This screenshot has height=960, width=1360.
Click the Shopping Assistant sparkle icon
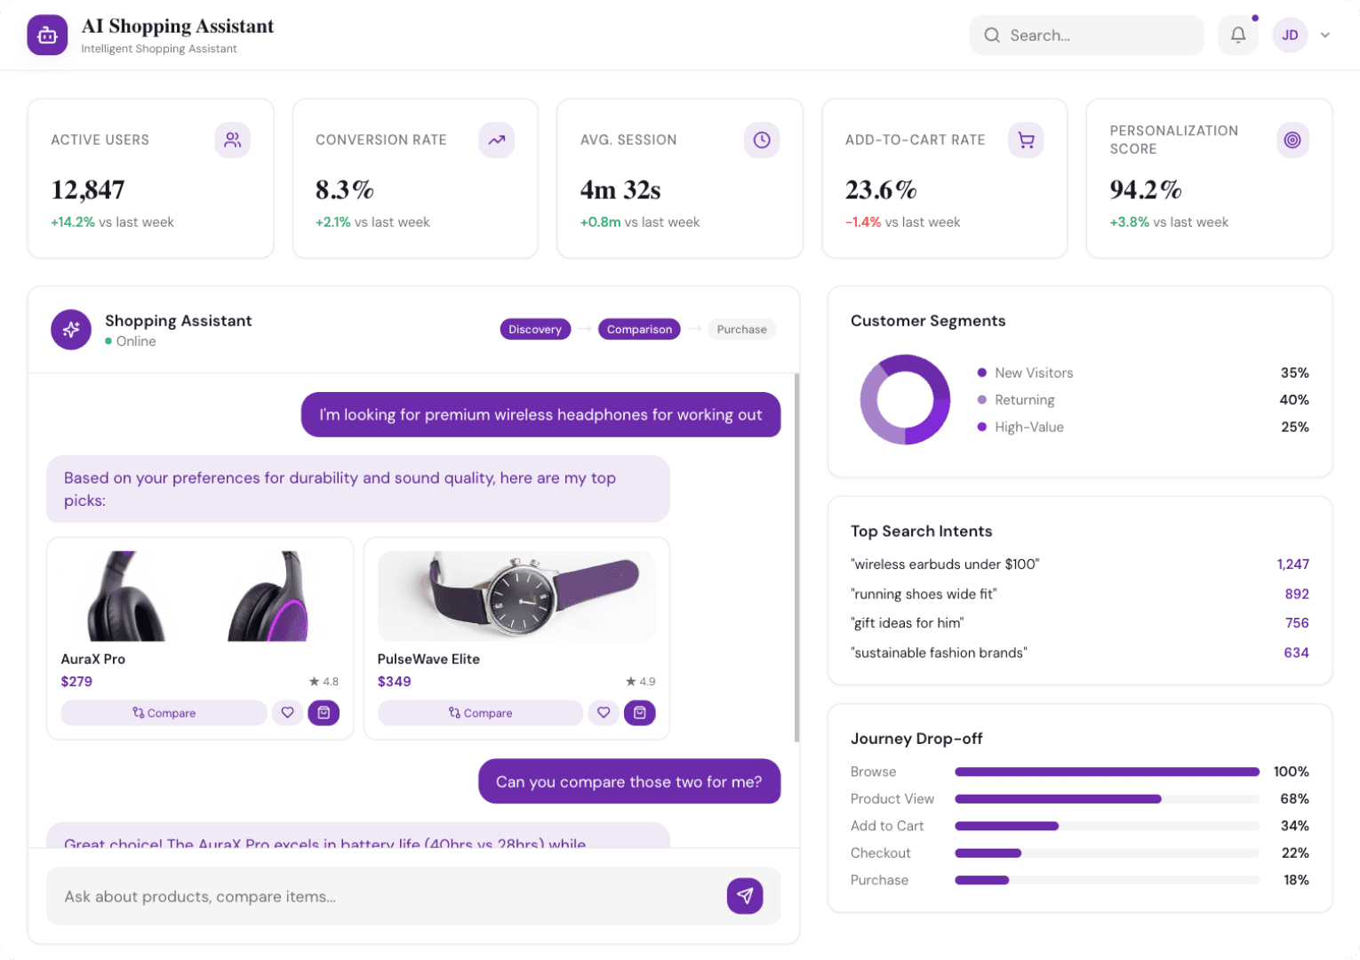(x=70, y=329)
